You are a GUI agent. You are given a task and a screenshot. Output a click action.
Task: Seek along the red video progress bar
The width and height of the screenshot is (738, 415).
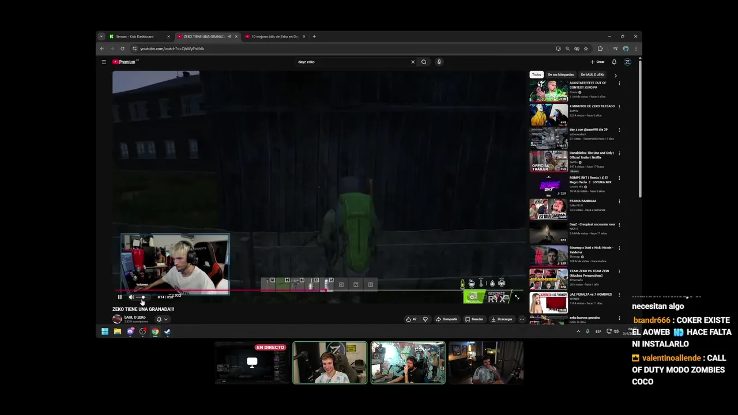coord(318,290)
